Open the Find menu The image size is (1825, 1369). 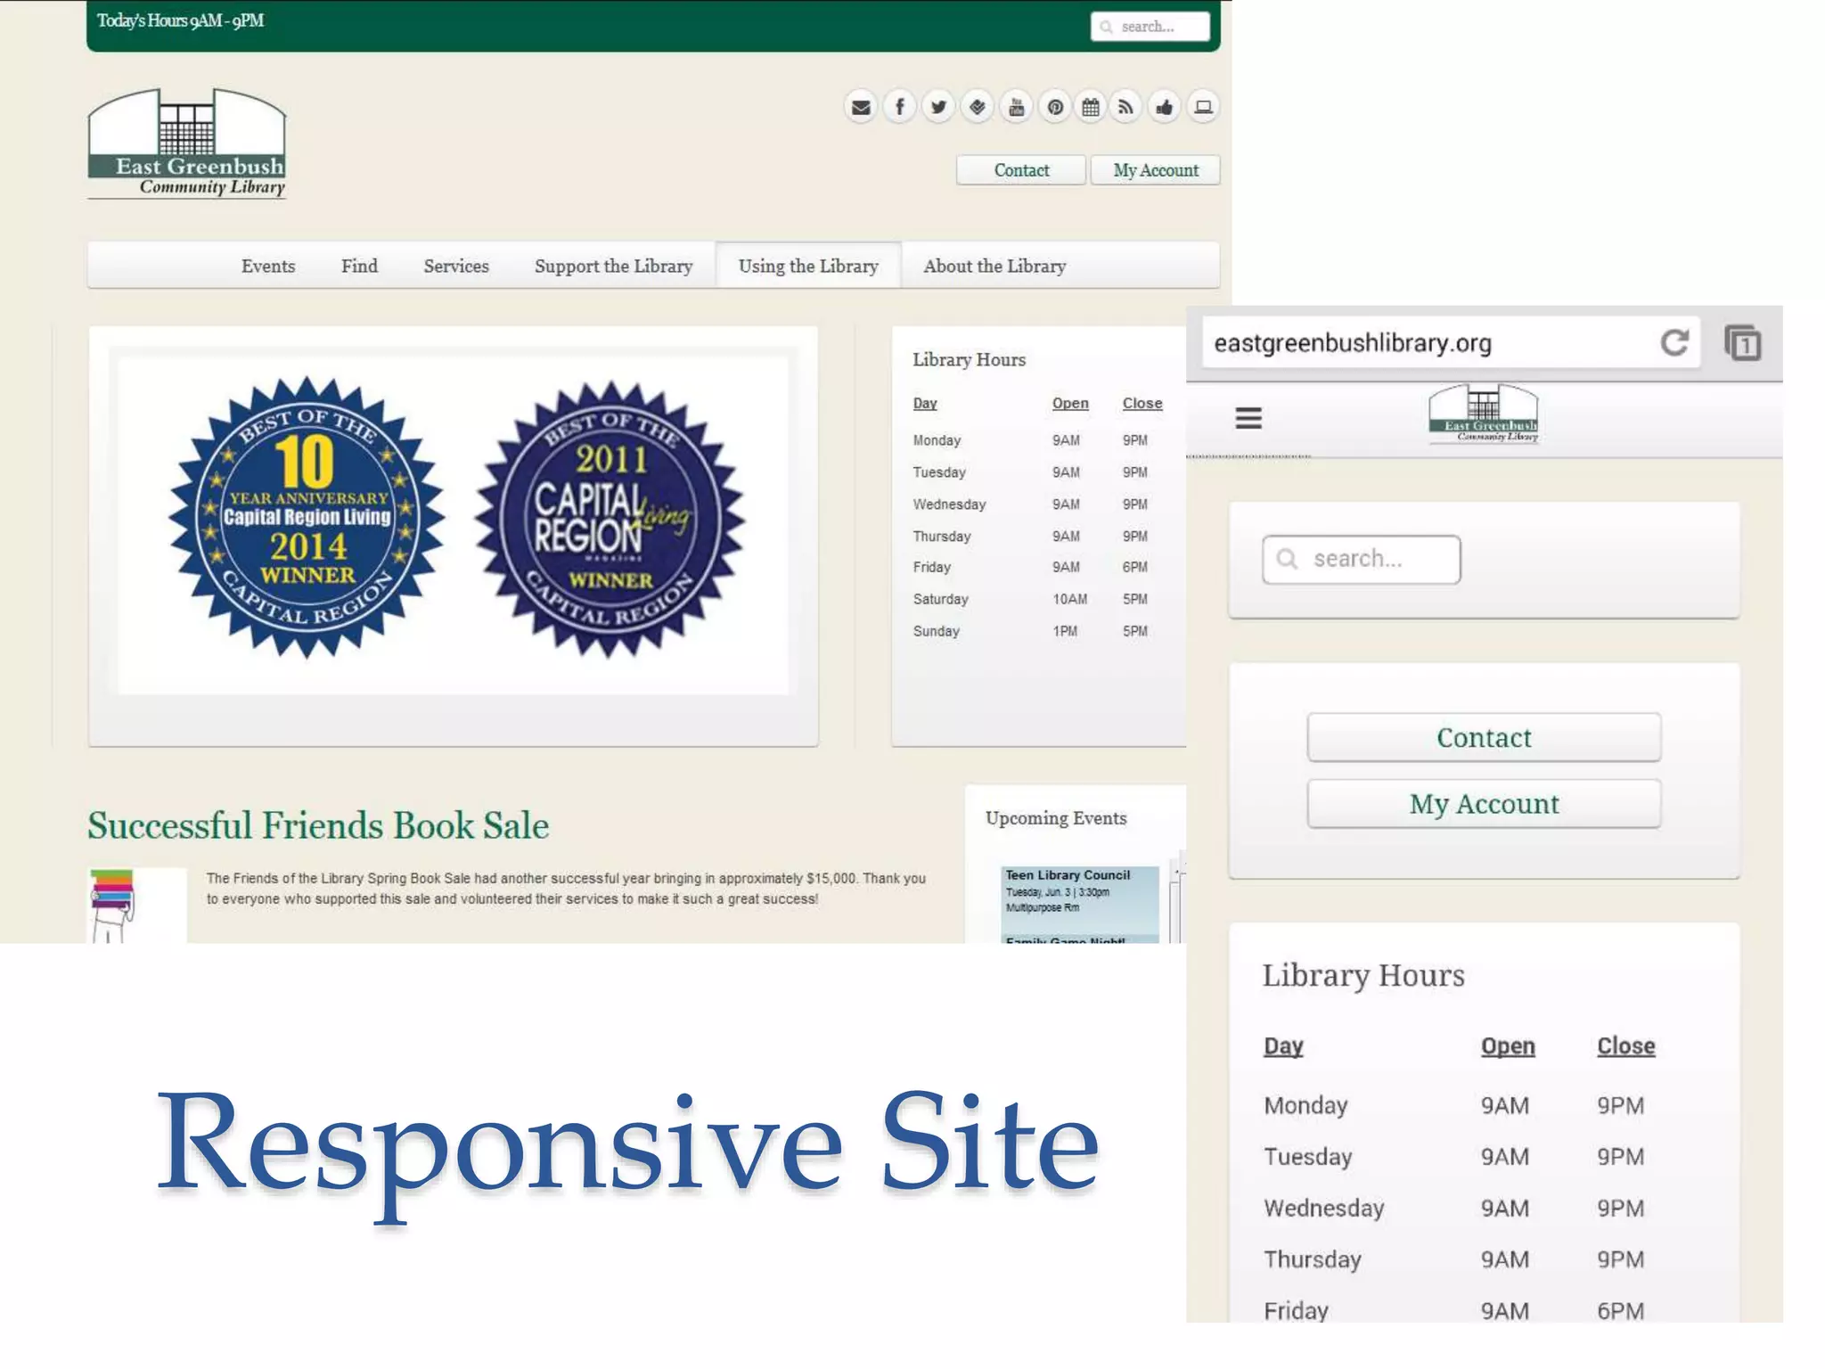pos(359,266)
